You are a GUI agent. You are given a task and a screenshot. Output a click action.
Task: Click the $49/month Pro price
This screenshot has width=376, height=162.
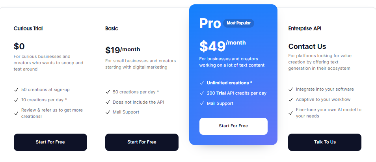(222, 46)
